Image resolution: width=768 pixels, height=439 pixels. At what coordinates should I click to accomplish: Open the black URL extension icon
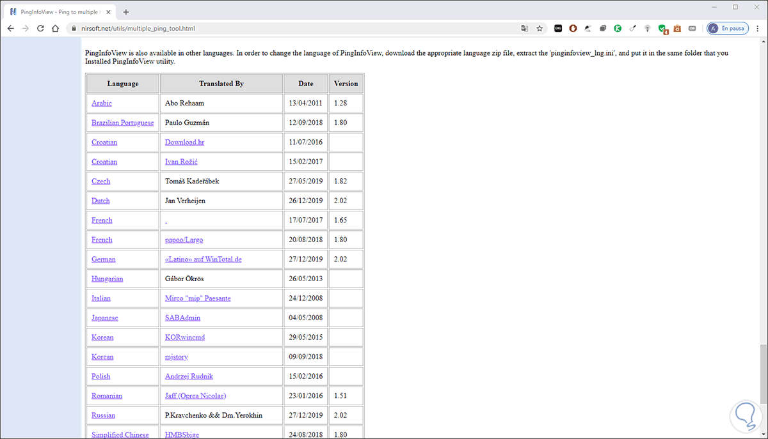(558, 28)
